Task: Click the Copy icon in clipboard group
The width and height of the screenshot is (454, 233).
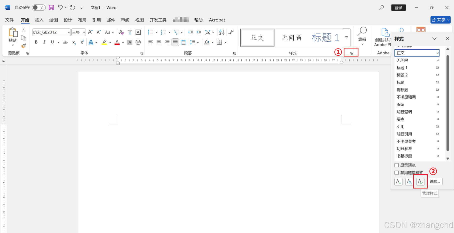Action: coord(24,38)
